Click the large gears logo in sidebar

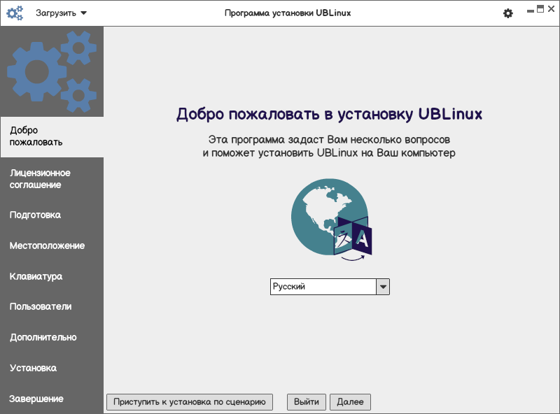[52, 71]
